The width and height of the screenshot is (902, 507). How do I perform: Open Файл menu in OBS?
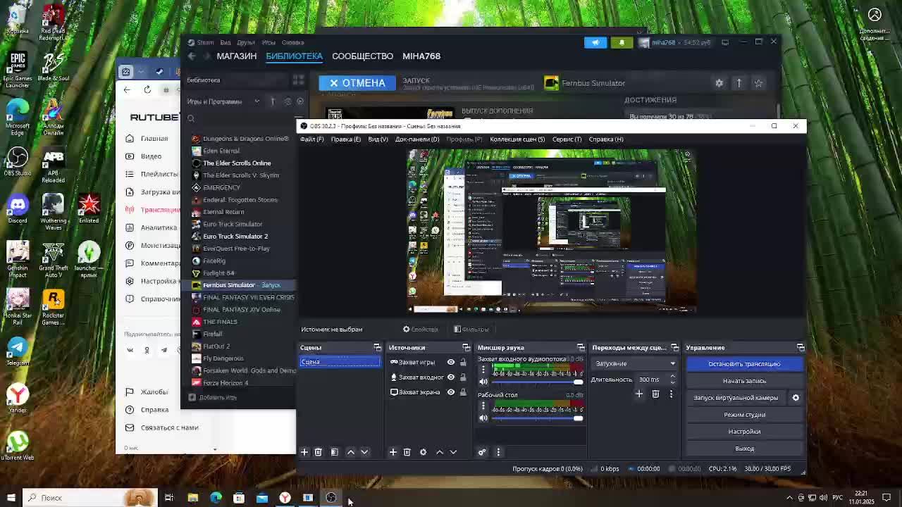[312, 139]
